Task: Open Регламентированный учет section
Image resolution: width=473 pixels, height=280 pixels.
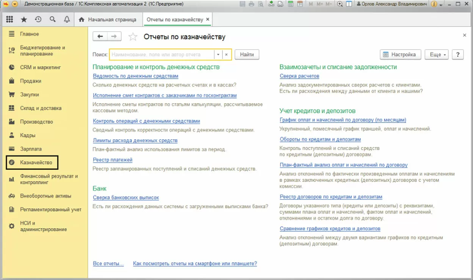Action: pyautogui.click(x=50, y=210)
